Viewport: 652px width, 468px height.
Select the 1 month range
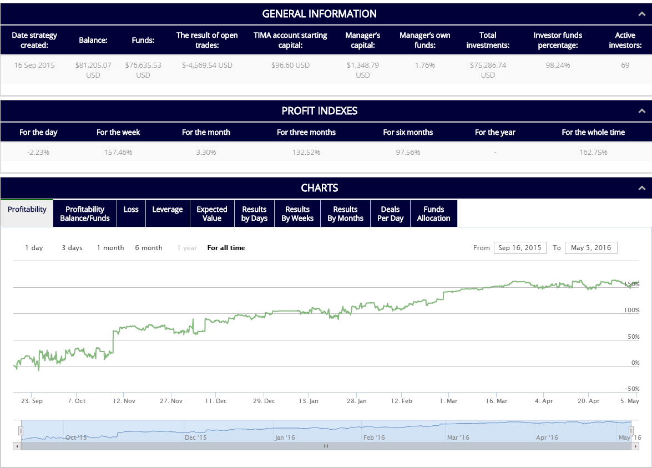110,248
